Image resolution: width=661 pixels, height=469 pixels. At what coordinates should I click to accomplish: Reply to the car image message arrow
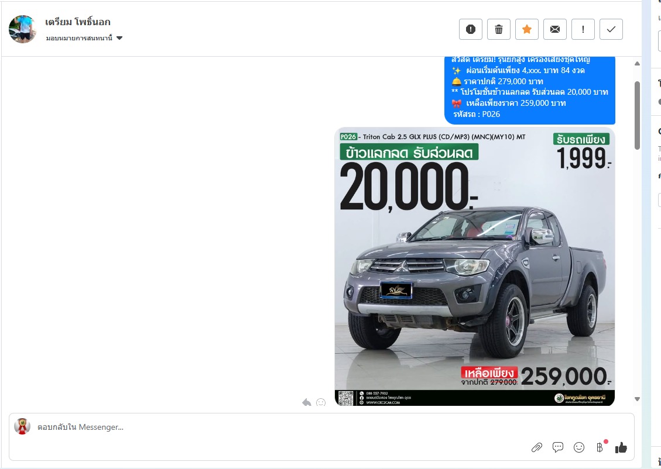pyautogui.click(x=306, y=402)
